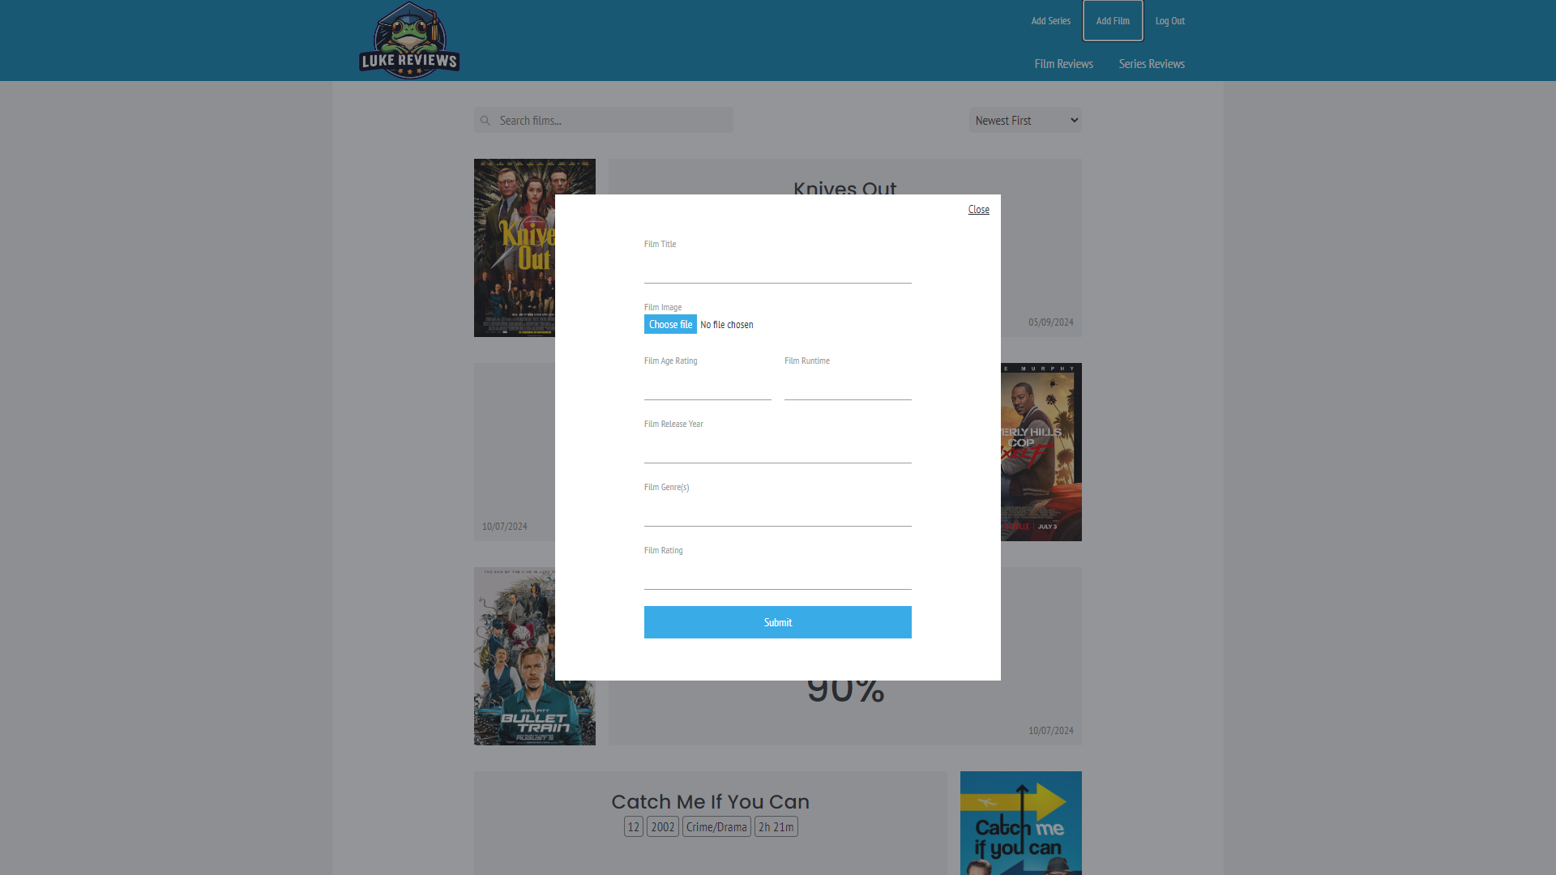
Task: Click the Film Title input field
Action: [777, 267]
